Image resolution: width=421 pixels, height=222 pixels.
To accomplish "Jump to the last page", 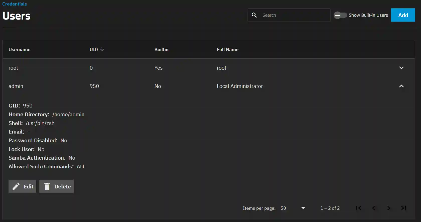I will point(403,208).
